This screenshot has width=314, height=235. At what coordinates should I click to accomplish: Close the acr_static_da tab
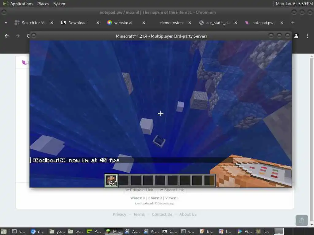(x=236, y=23)
